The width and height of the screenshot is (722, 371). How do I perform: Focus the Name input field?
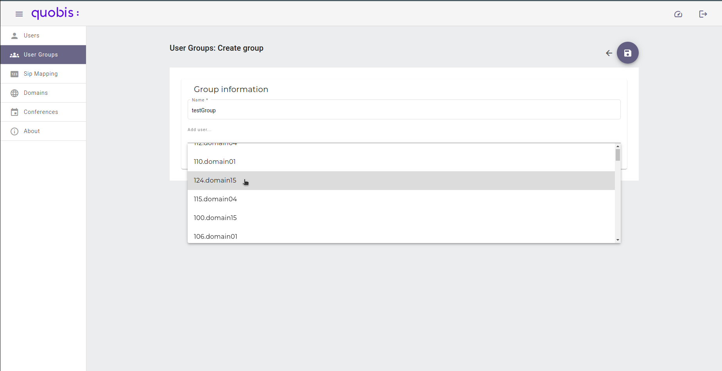(x=404, y=110)
